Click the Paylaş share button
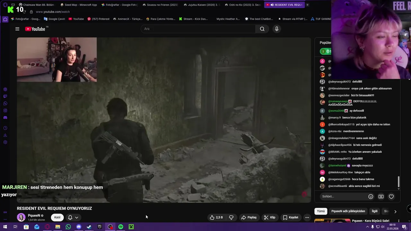 [x=249, y=218]
